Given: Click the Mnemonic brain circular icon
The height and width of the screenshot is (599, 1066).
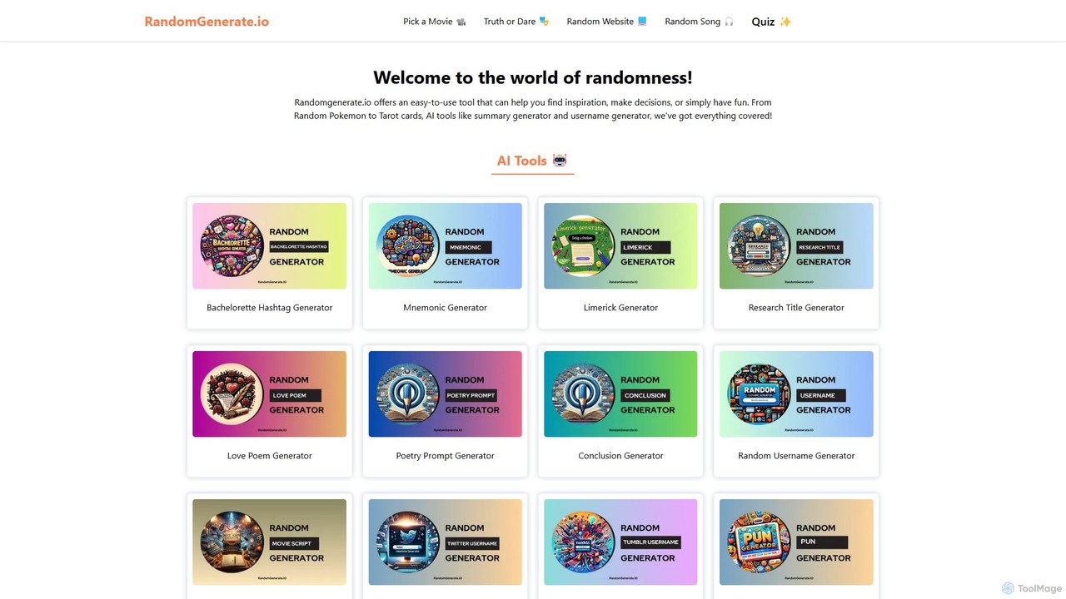Looking at the screenshot, I should [407, 246].
